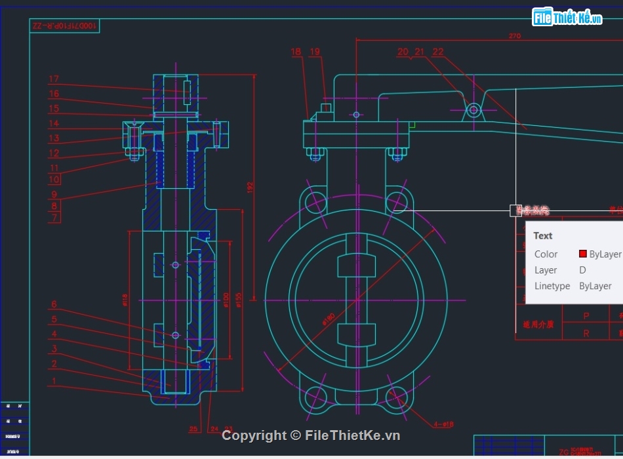
Task: Select part callout number 2
Action: tap(54, 364)
